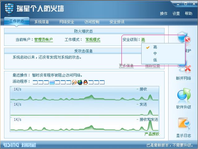Select the green globe active program icon
198x149 pixels.
coord(80,82)
